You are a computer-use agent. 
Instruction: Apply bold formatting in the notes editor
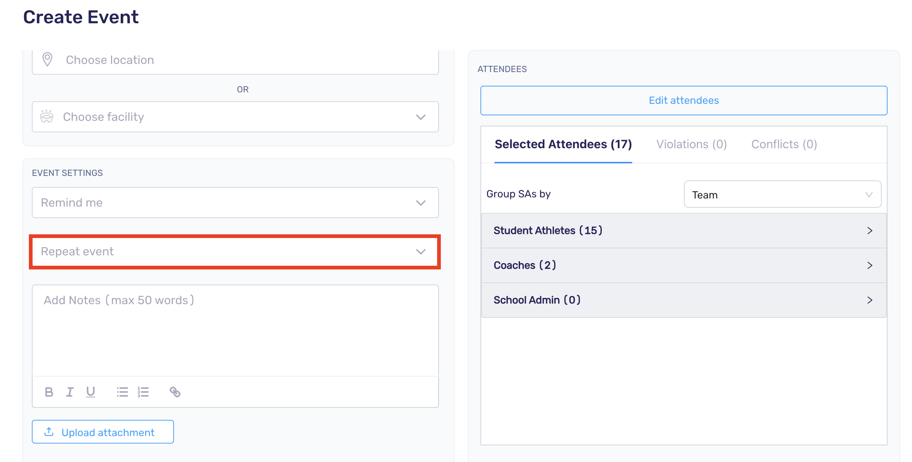pyautogui.click(x=48, y=392)
